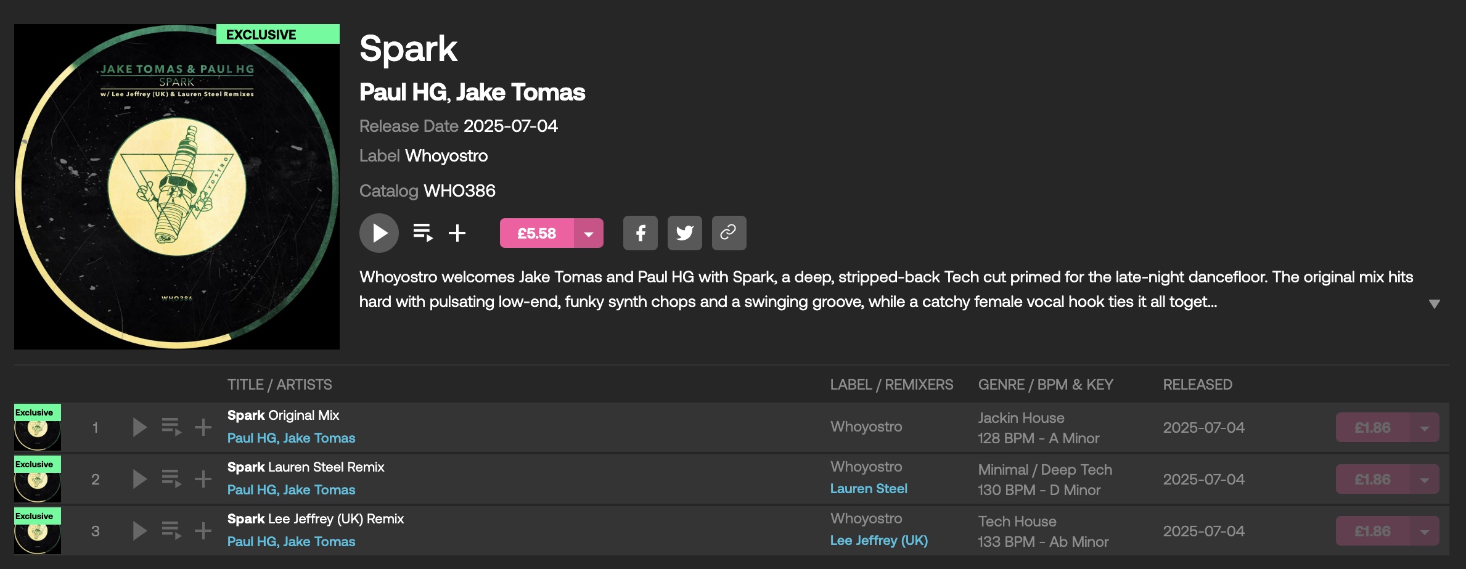Click the Spark album cover artwork

point(177,187)
